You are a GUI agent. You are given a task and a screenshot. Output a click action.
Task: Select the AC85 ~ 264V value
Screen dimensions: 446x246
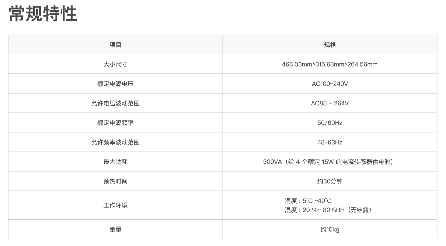[x=330, y=103]
